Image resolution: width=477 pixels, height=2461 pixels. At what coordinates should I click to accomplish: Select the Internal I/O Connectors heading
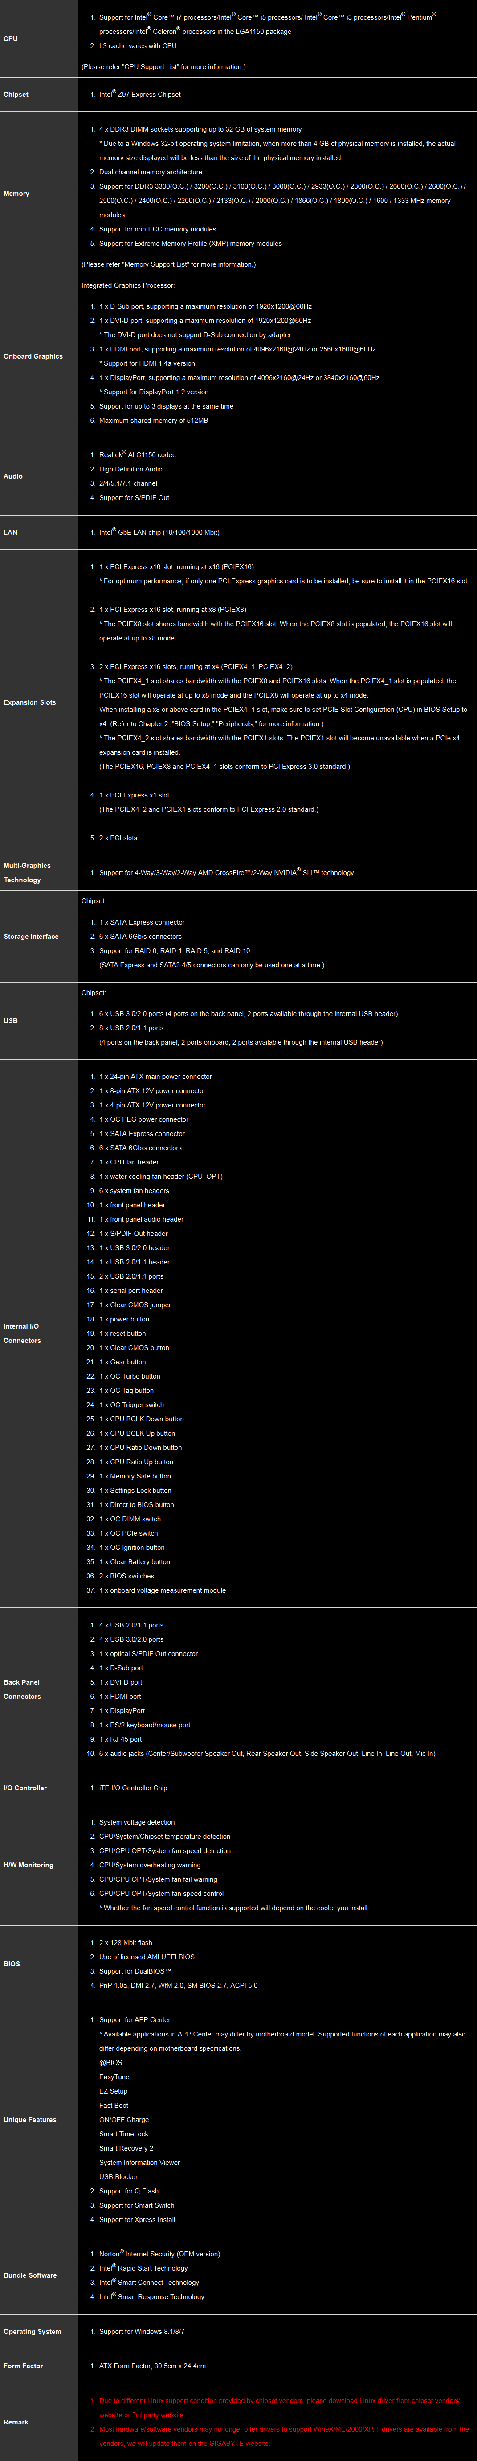(x=22, y=1333)
